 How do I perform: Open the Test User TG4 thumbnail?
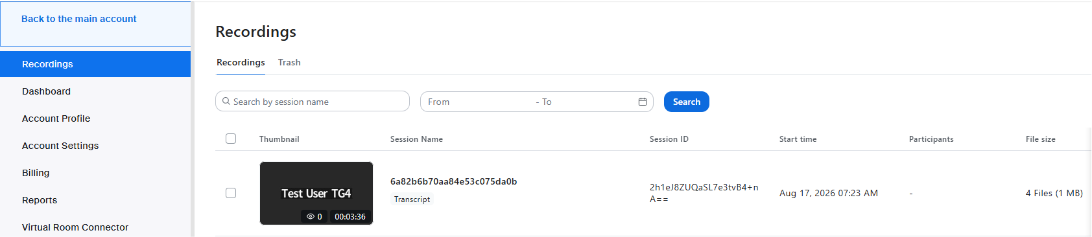click(x=316, y=193)
